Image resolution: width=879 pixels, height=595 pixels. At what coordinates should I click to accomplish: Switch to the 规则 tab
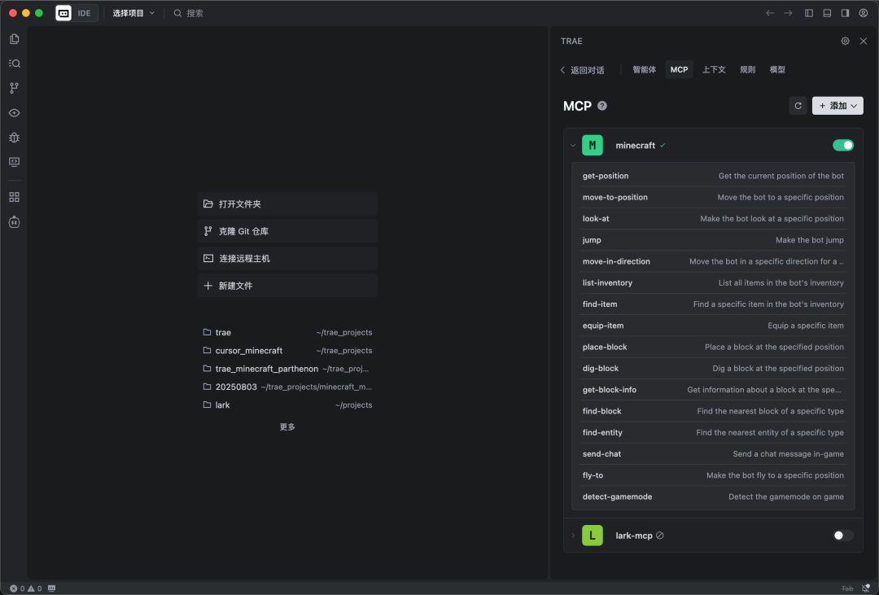point(747,69)
